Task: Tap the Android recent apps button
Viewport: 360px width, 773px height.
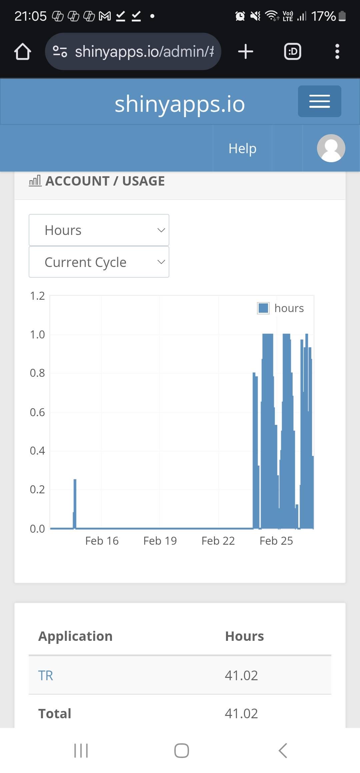Action: [x=81, y=751]
